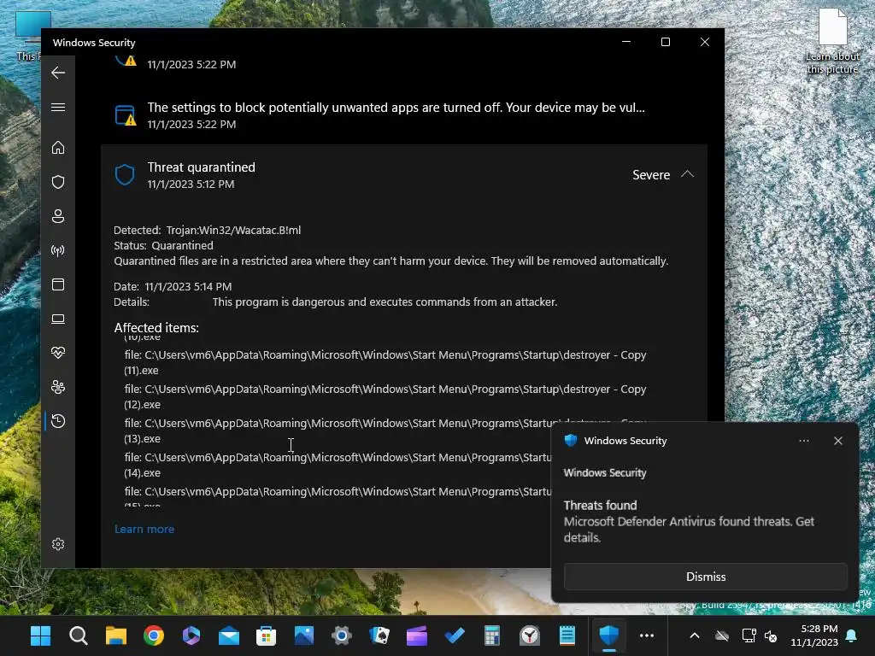Open Clock app from taskbar
Screen dimensions: 875x656
(530, 635)
